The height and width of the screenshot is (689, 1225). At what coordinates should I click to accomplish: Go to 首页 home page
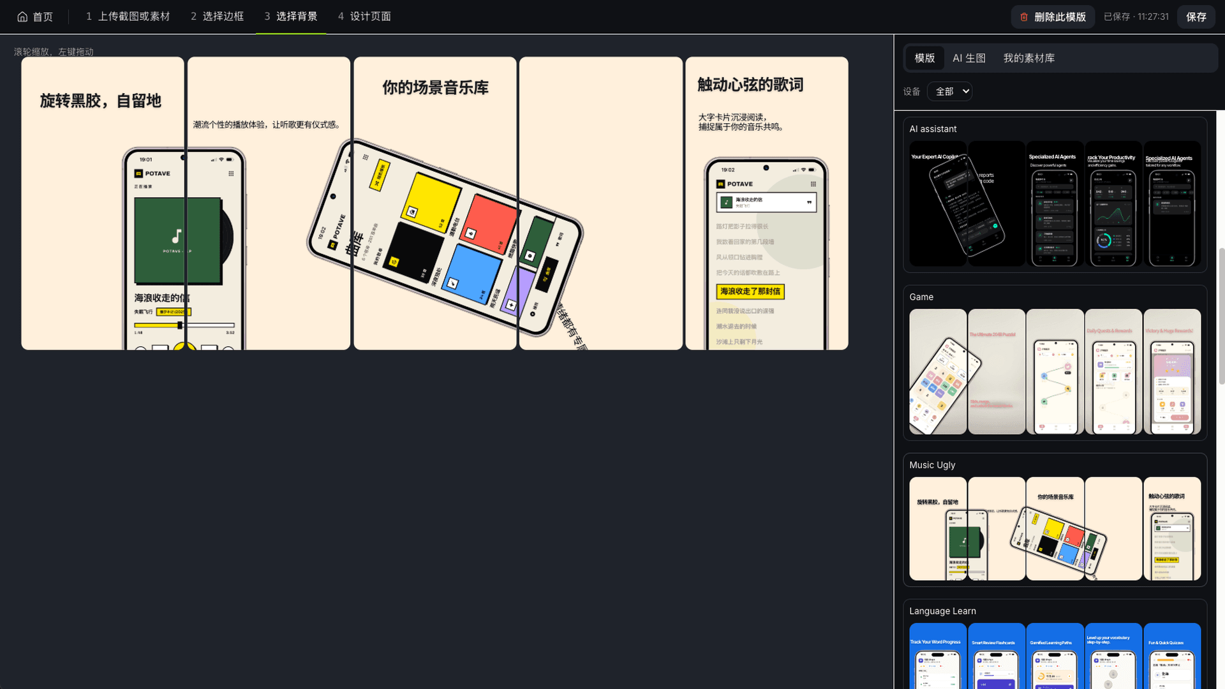(35, 17)
